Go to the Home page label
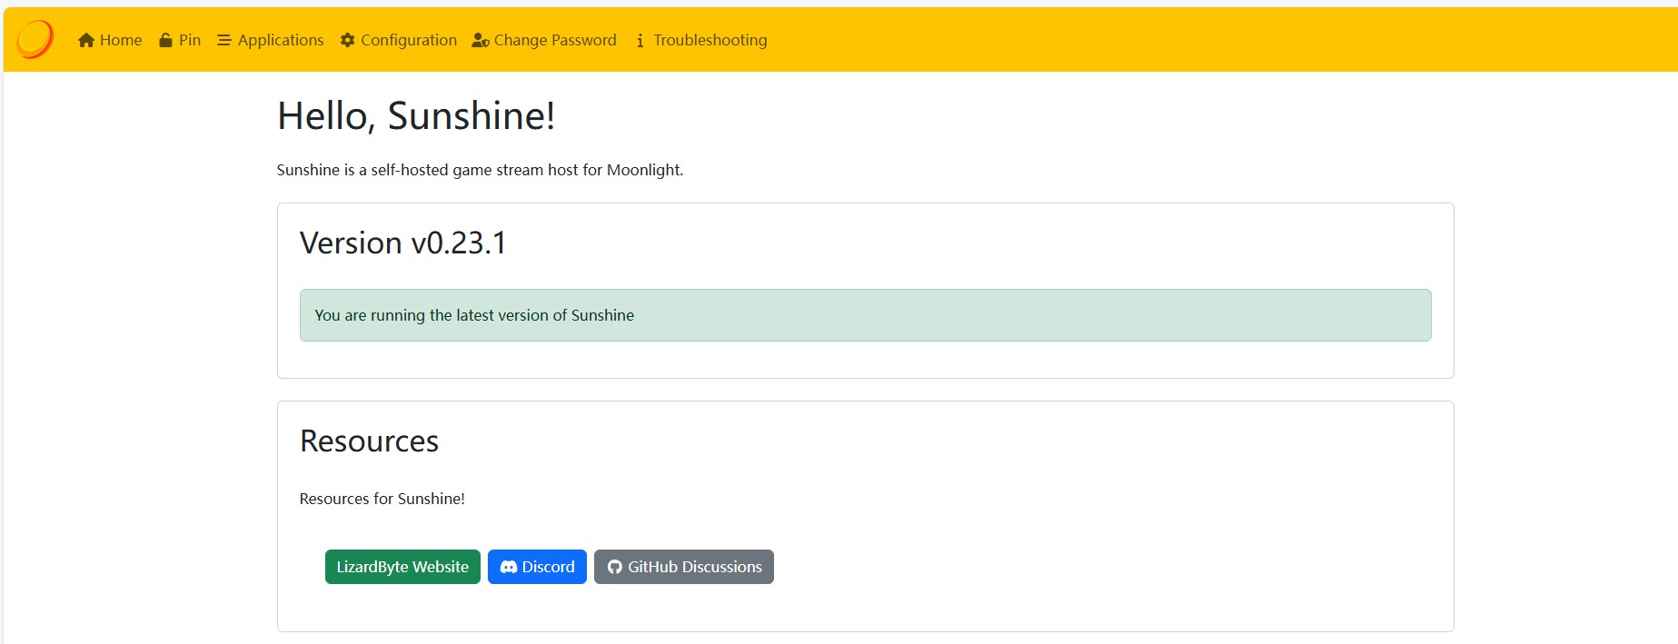Image resolution: width=1678 pixels, height=644 pixels. (121, 40)
